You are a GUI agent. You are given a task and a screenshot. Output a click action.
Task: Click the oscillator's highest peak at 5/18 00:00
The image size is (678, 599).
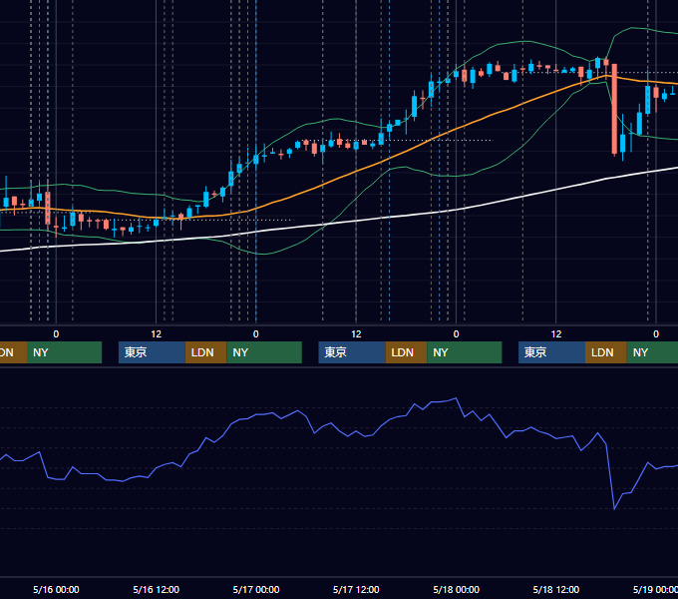[x=456, y=398]
